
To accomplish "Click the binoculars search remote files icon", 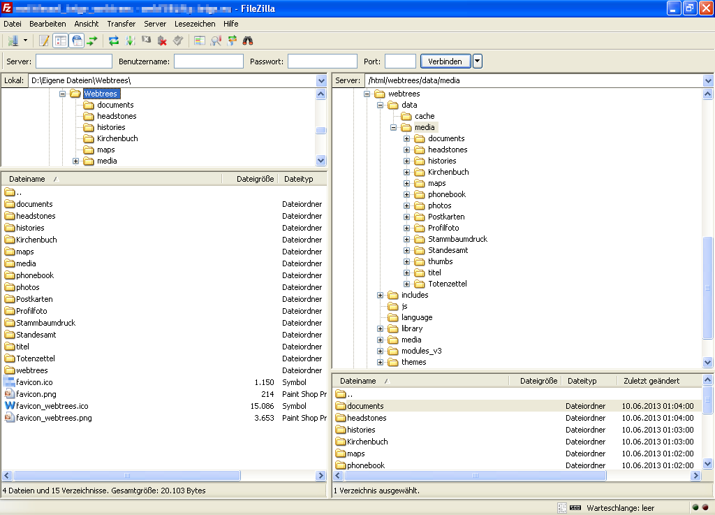I will click(247, 41).
